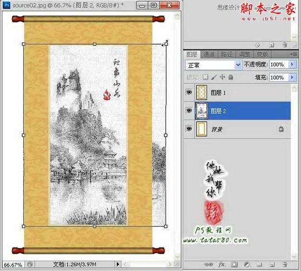Hide 图层 1 with its eye icon
This screenshot has width=301, height=271.
(x=189, y=92)
